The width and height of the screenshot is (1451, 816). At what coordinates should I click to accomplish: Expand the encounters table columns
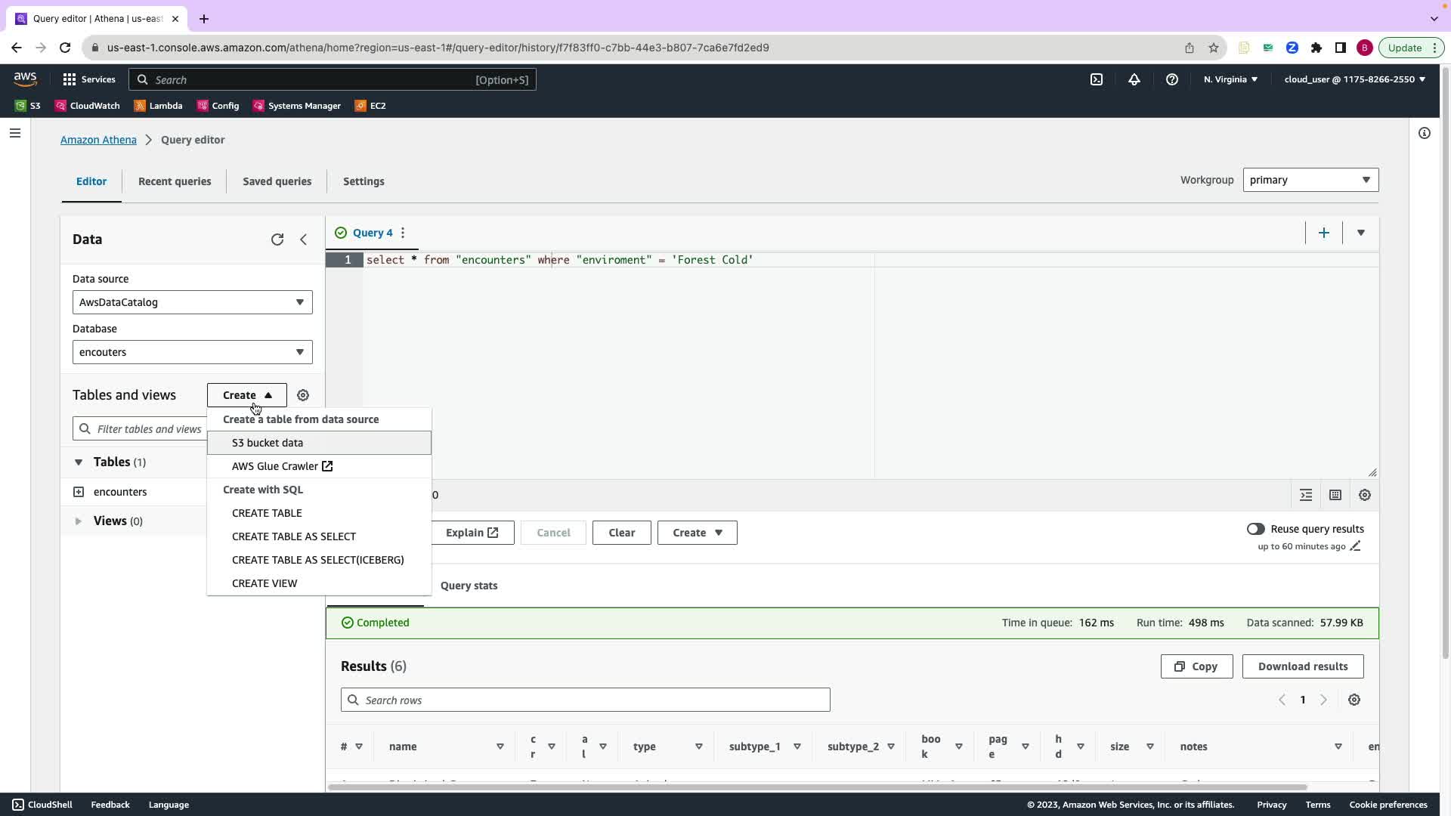coord(79,492)
